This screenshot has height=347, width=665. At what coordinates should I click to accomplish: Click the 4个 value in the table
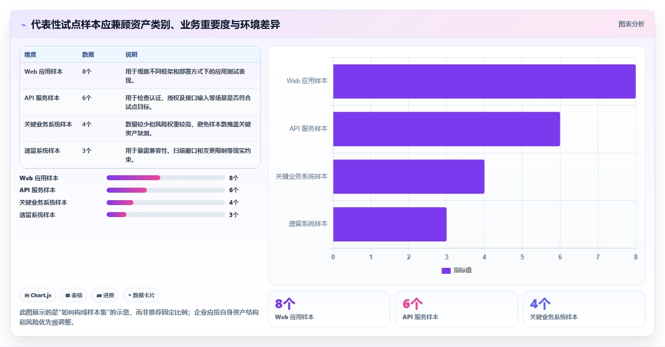(87, 124)
